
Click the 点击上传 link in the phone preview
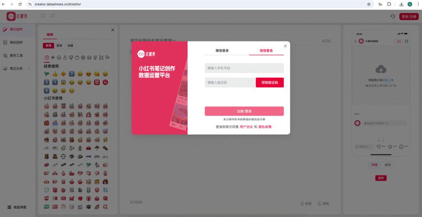(389, 80)
